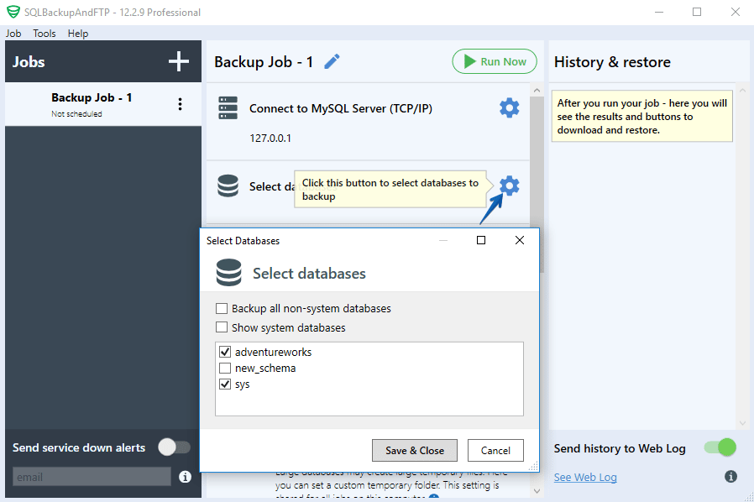Click scroll up arrow in History panel
This screenshot has height=502, width=754.
click(x=742, y=90)
